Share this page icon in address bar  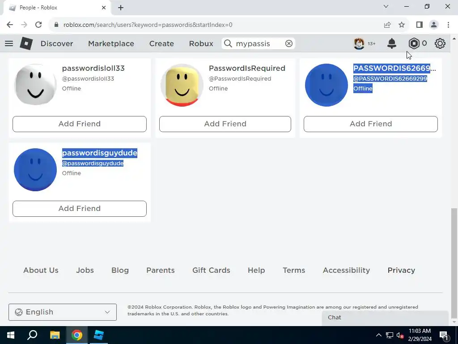coord(387,25)
